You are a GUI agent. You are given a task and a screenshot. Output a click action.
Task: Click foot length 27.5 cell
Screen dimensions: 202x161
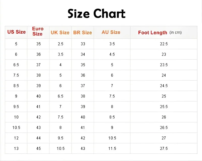(164, 149)
